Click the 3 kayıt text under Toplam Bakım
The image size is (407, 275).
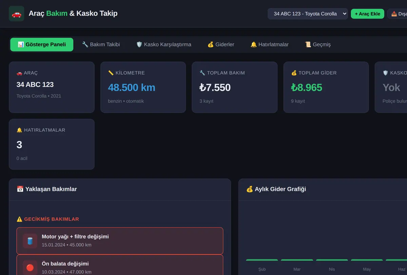coord(207,101)
